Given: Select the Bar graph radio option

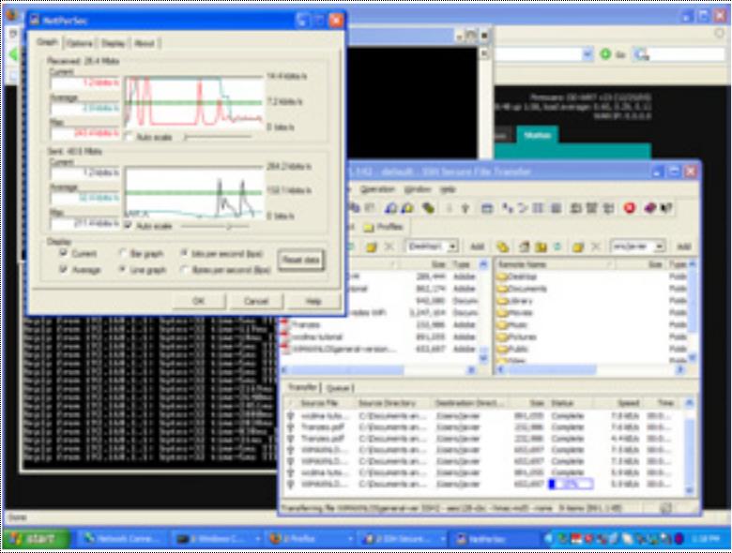Looking at the screenshot, I should [123, 253].
